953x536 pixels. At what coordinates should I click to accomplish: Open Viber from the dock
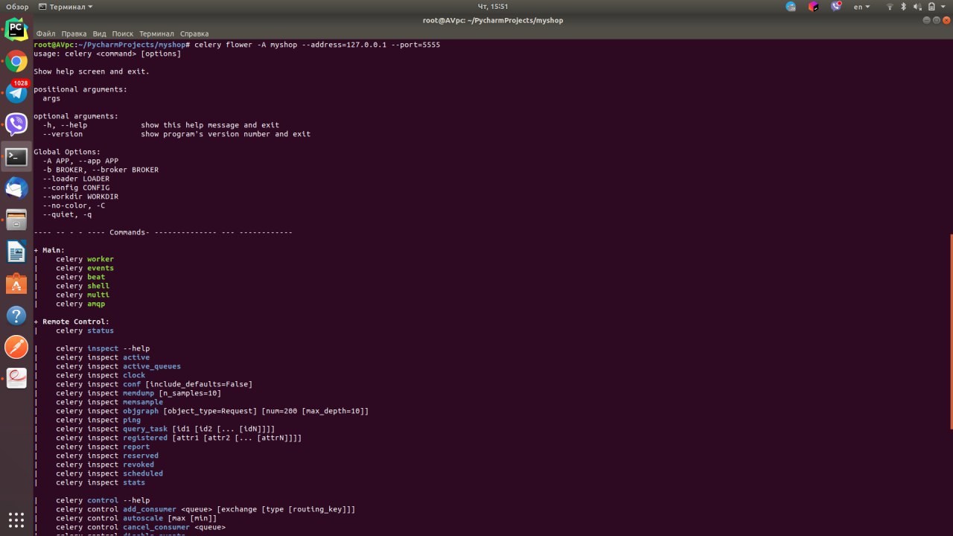coord(16,124)
